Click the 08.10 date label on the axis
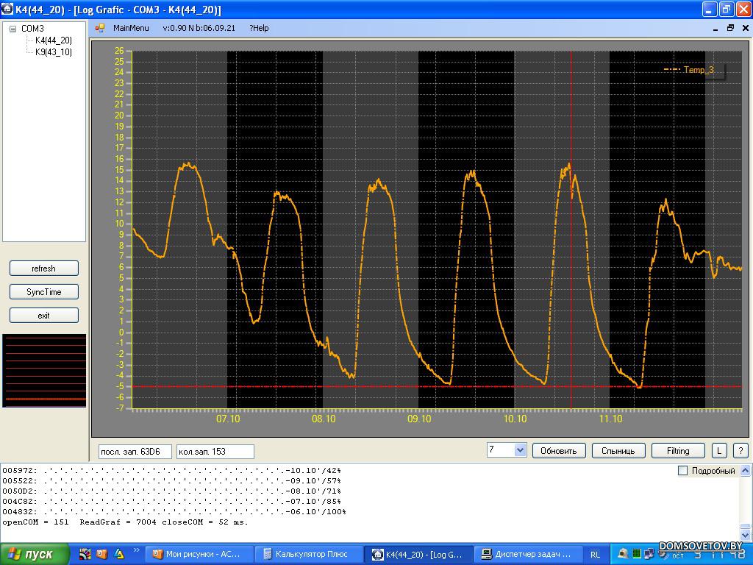 click(324, 419)
